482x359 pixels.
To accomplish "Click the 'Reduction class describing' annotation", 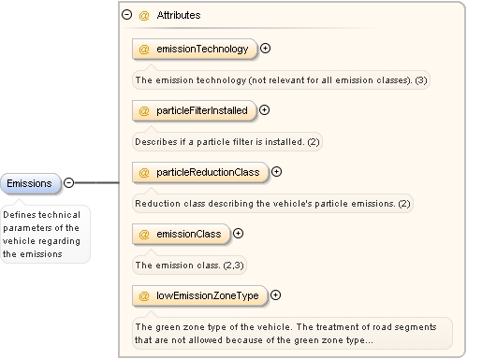I will tap(272, 204).
